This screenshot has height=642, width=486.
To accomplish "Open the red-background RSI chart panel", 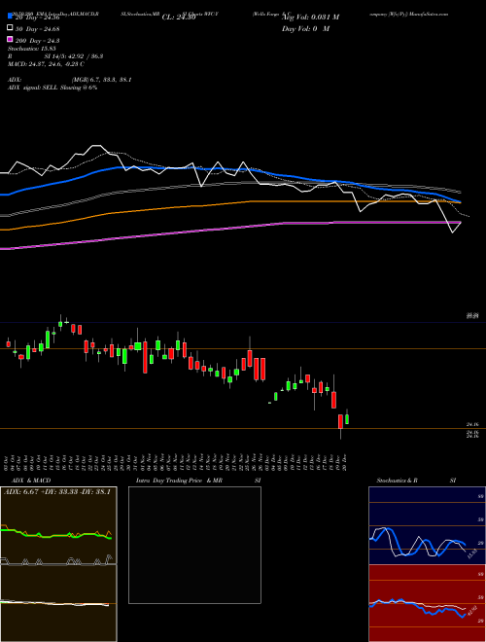I will pos(427,603).
